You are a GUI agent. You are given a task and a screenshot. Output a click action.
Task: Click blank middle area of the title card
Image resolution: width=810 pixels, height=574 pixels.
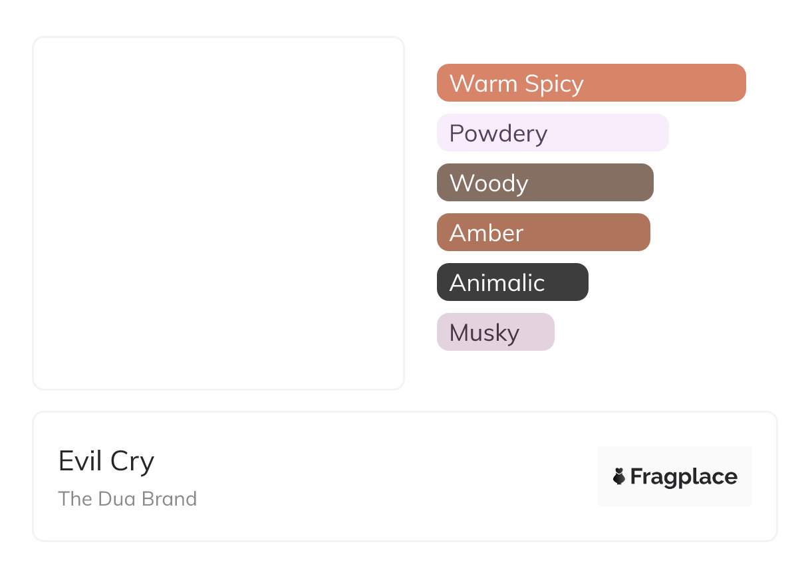tap(399, 476)
